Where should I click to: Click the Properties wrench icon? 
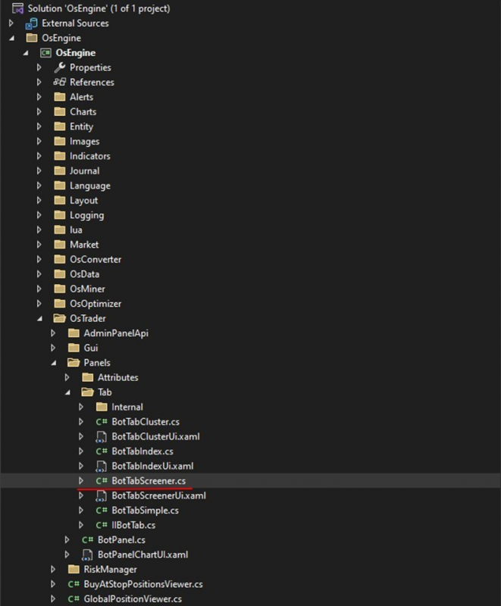tap(60, 67)
